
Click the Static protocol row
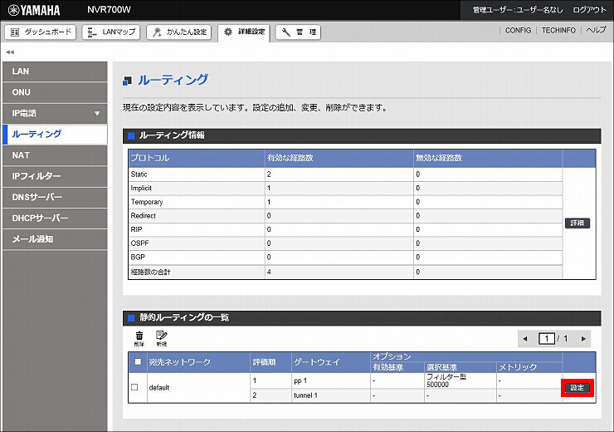click(x=345, y=174)
